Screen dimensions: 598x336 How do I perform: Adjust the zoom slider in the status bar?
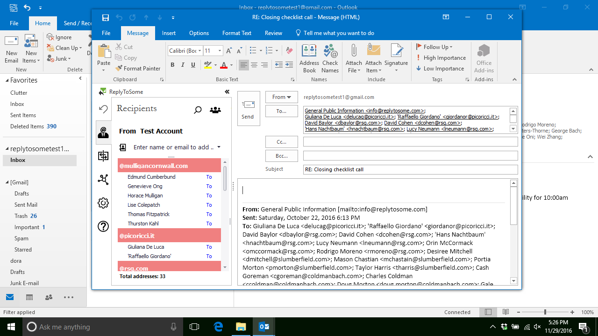pyautogui.click(x=545, y=312)
